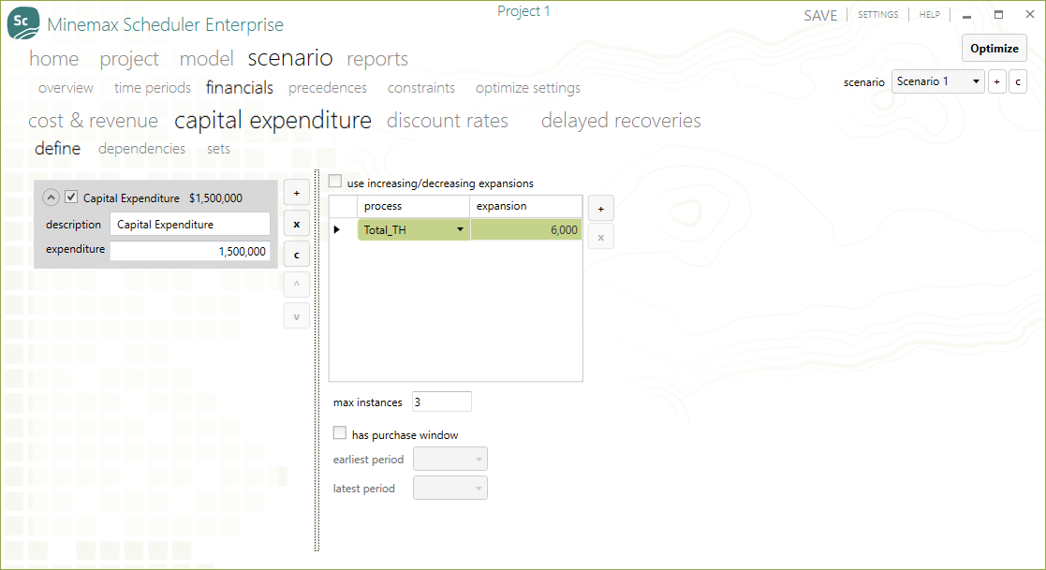
Task: Open the project tab
Action: (x=129, y=59)
